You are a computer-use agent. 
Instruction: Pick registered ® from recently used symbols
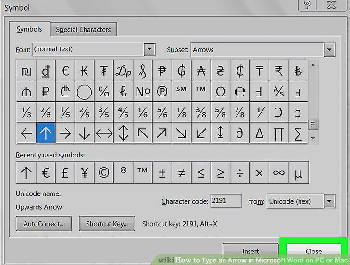[x=123, y=173]
